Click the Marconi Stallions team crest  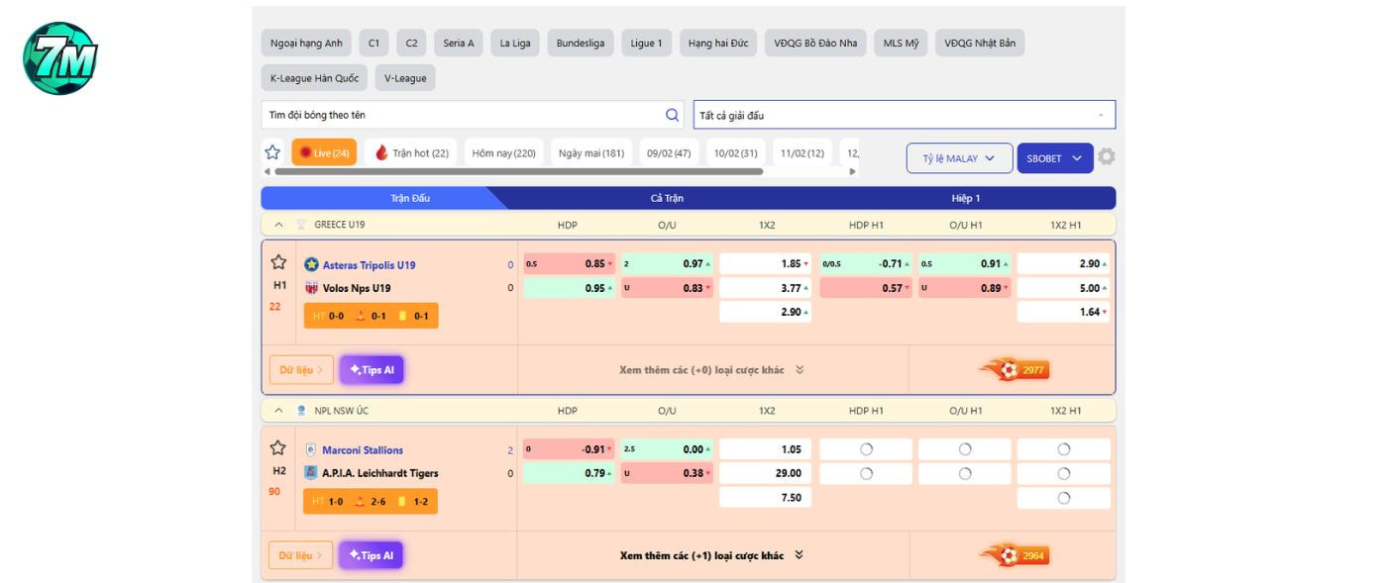pyautogui.click(x=311, y=450)
